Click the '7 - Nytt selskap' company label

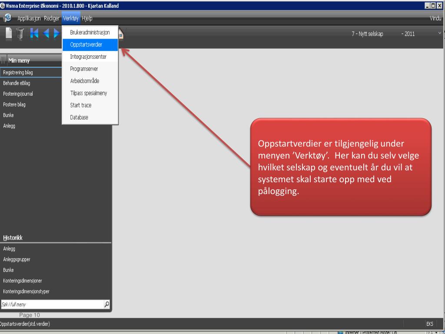tap(367, 34)
